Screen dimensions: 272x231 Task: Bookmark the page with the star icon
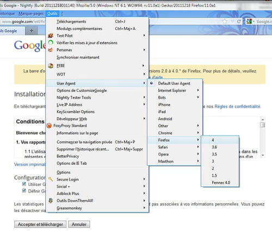(225, 21)
